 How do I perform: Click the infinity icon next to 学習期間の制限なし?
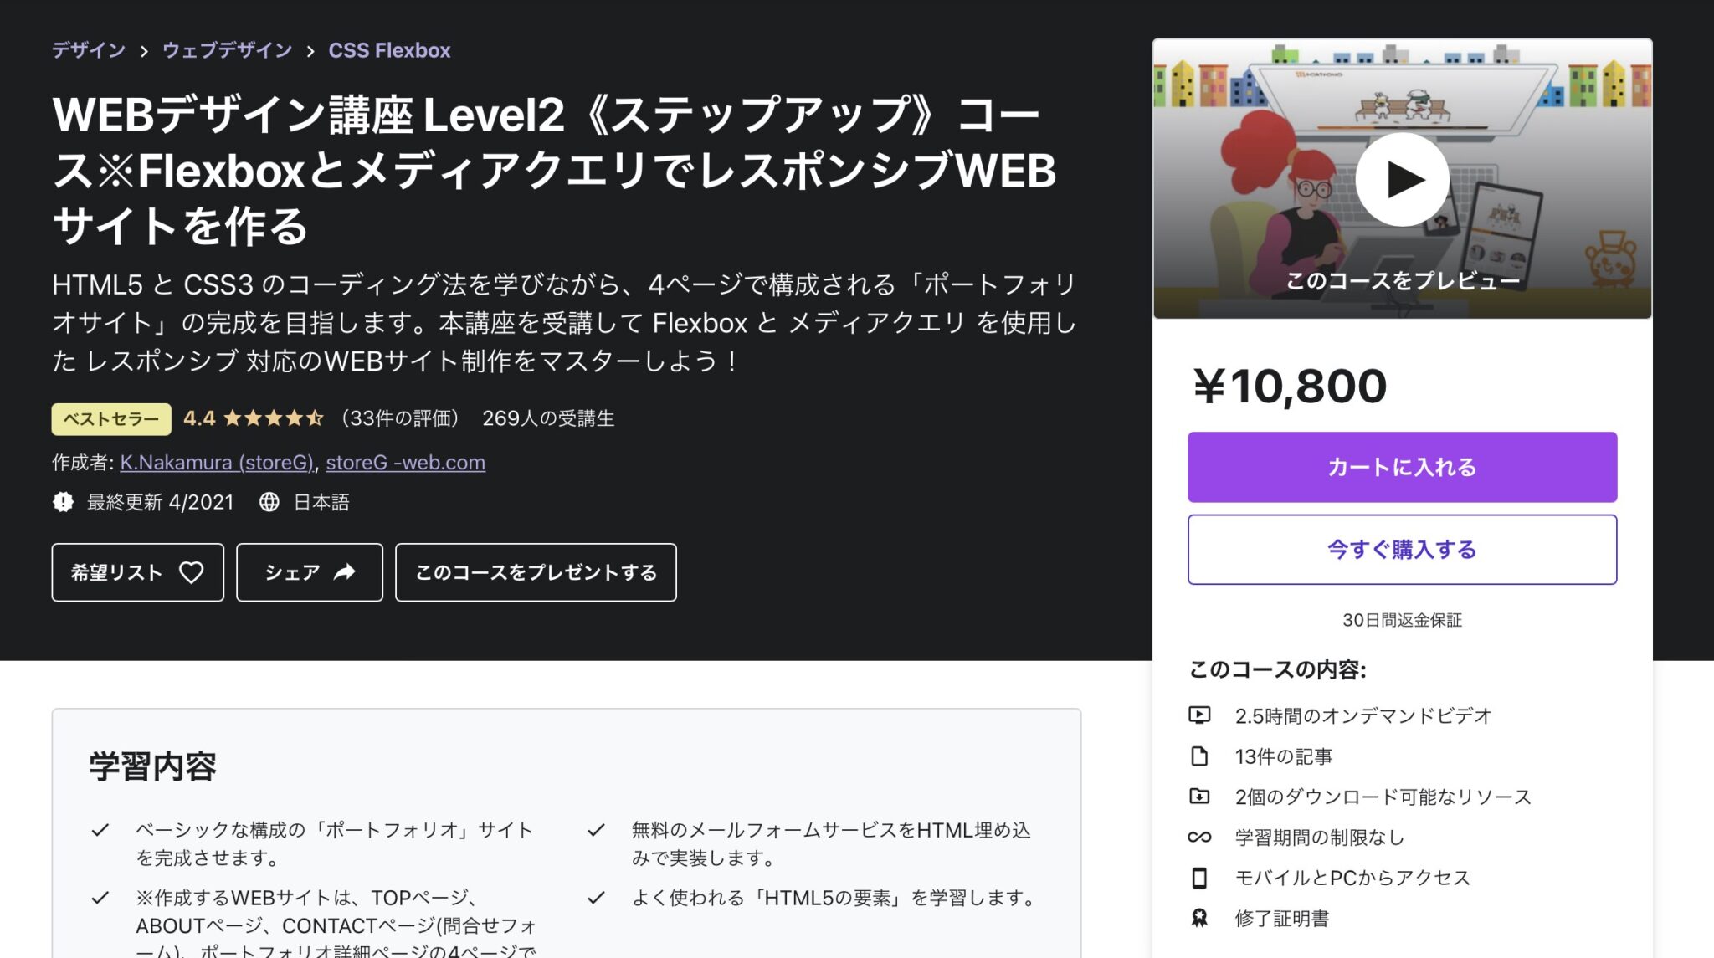click(1200, 838)
